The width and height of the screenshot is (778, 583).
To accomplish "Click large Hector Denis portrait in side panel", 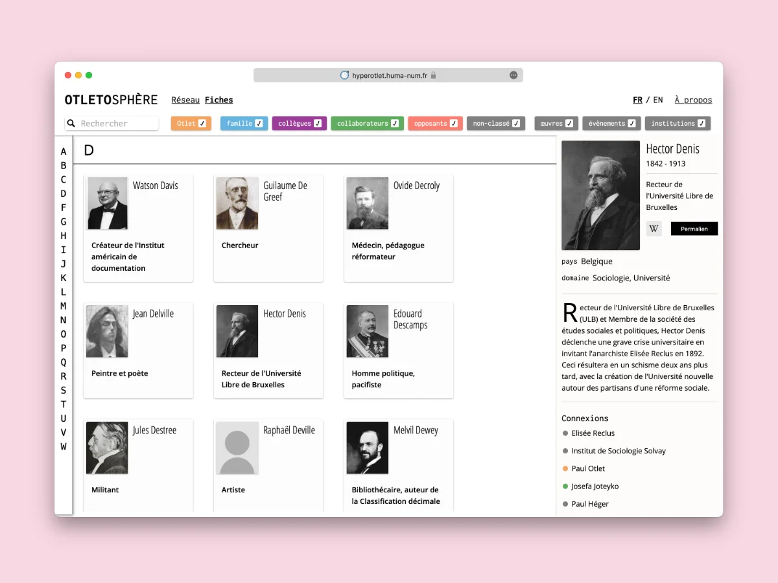I will (x=601, y=195).
